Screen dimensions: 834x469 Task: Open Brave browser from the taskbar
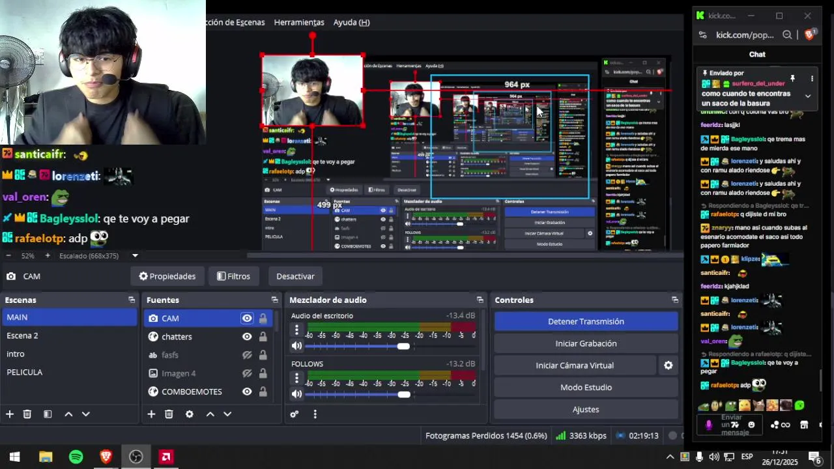pos(106,457)
